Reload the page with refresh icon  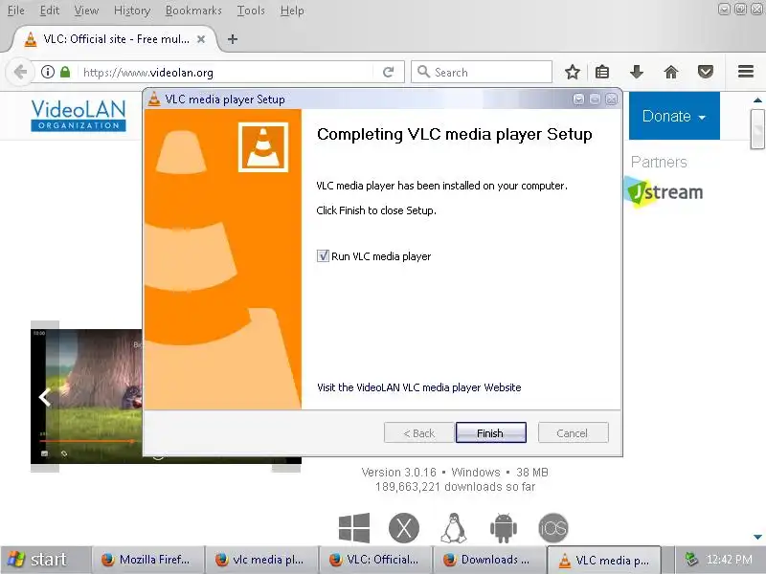pos(389,73)
